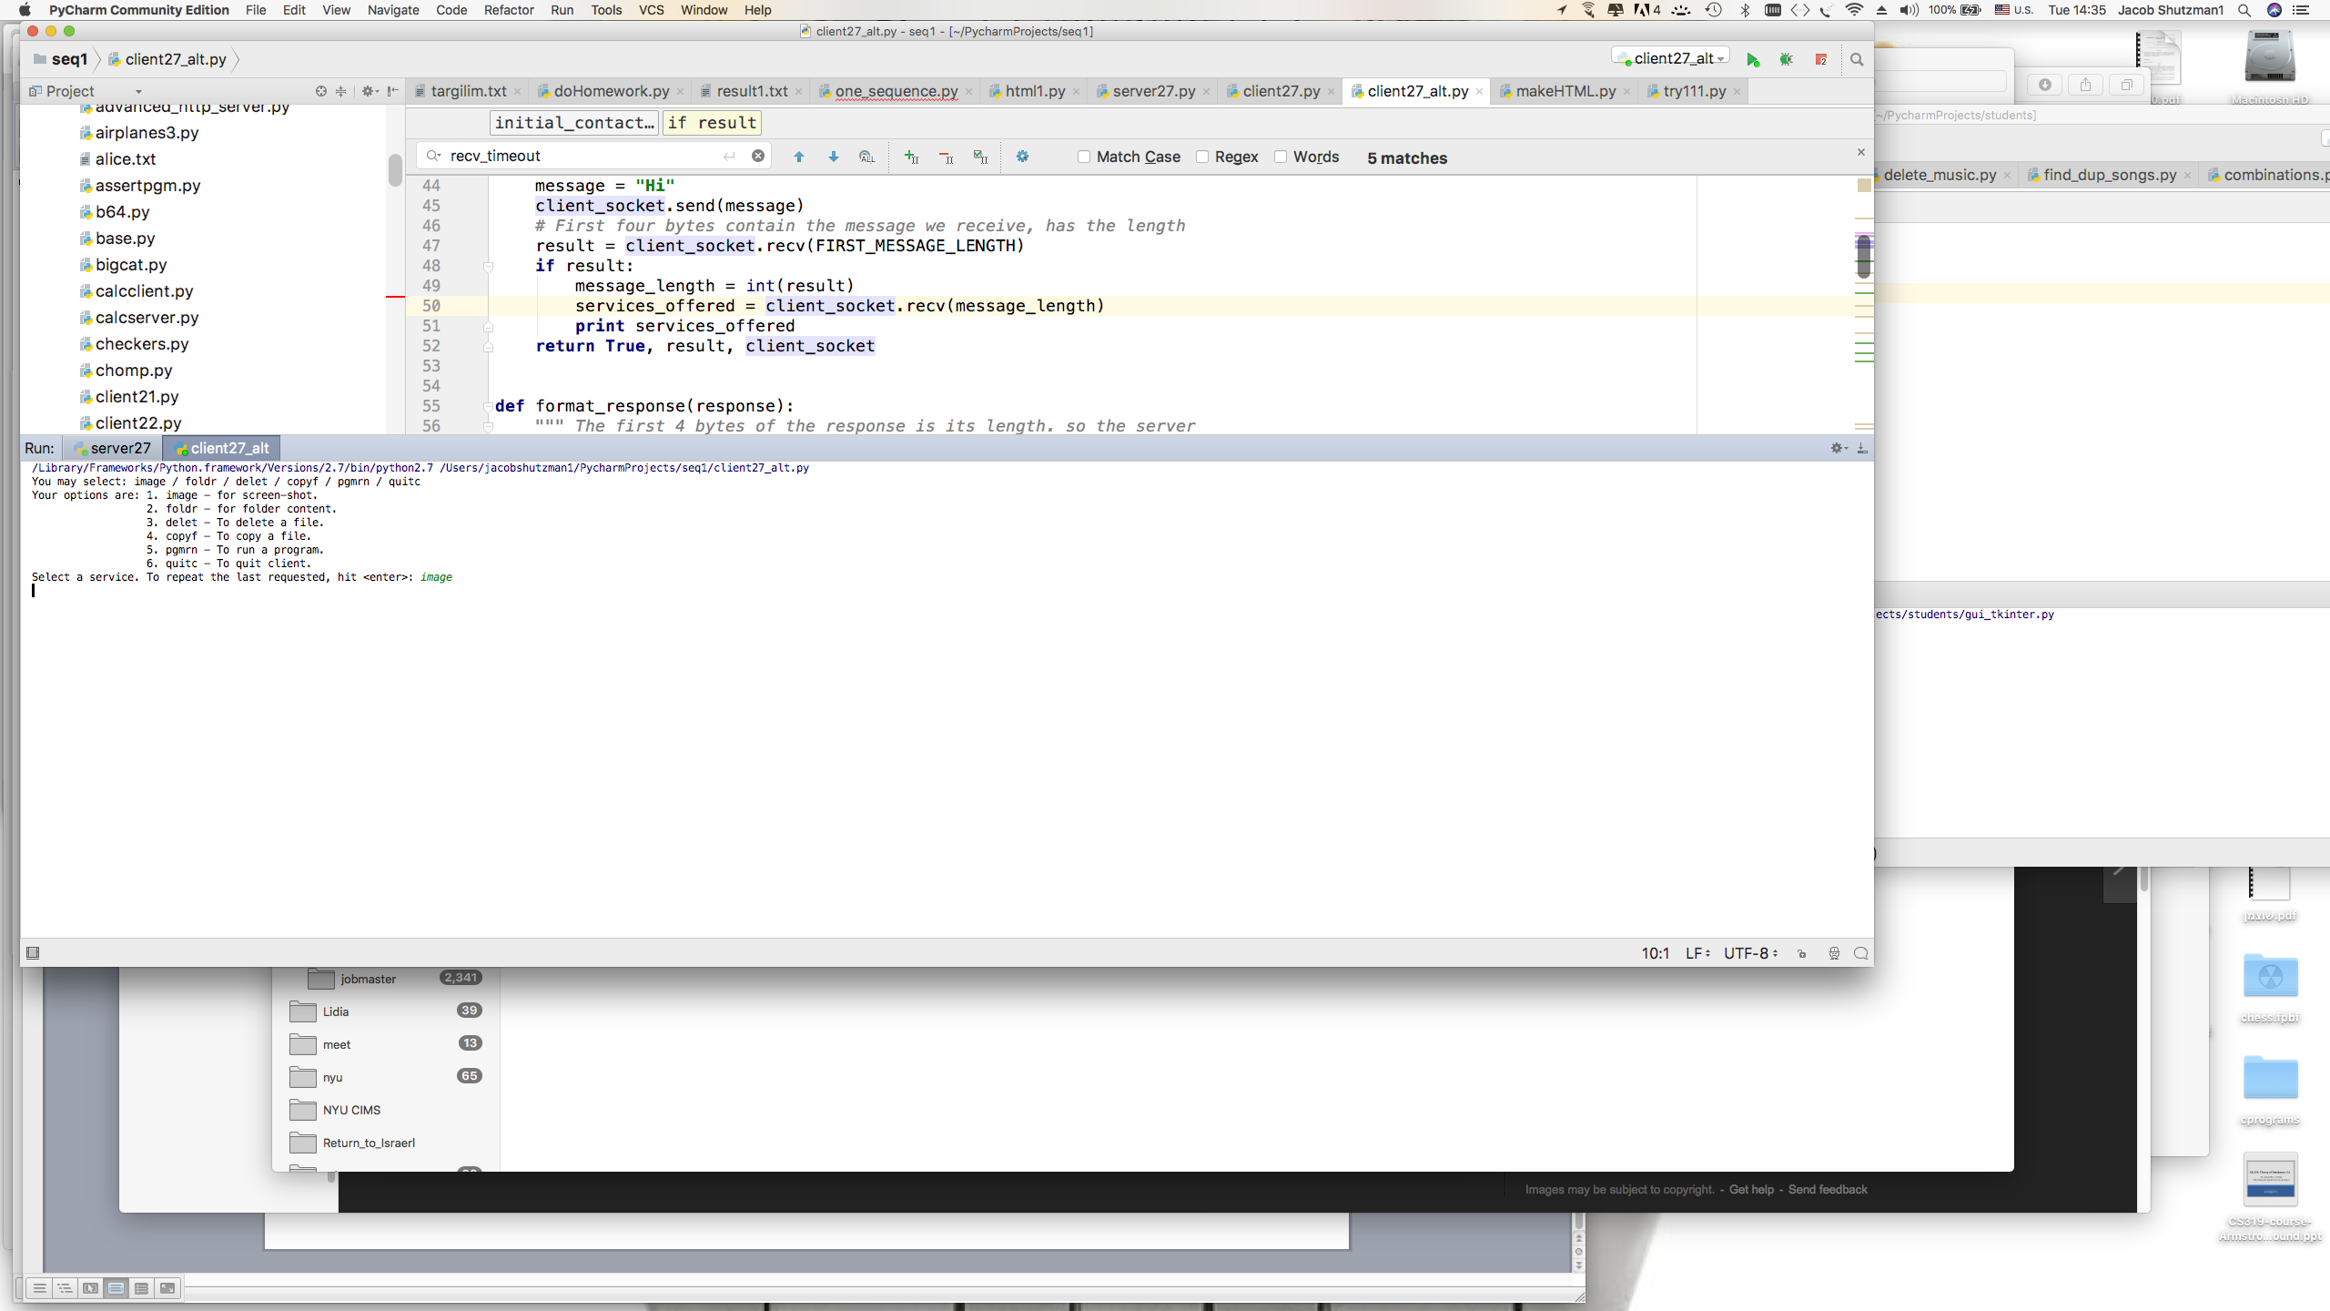Screen dimensions: 2330x1311
Task: Jump to previous search match with up arrow
Action: 799,157
